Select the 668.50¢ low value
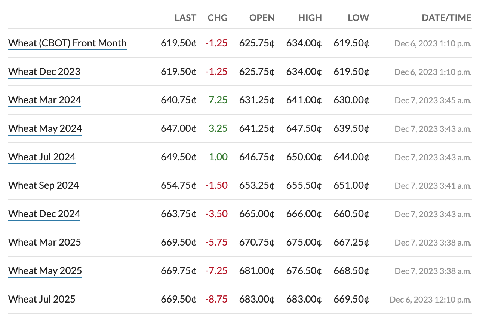Screen dimensions: 492x319 pyautogui.click(x=351, y=271)
